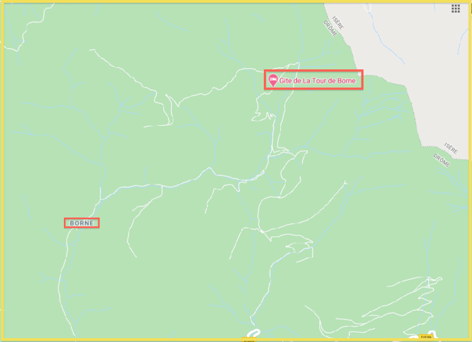Select the Gîte de La Tour de Borne label
The image size is (472, 342).
coord(317,81)
